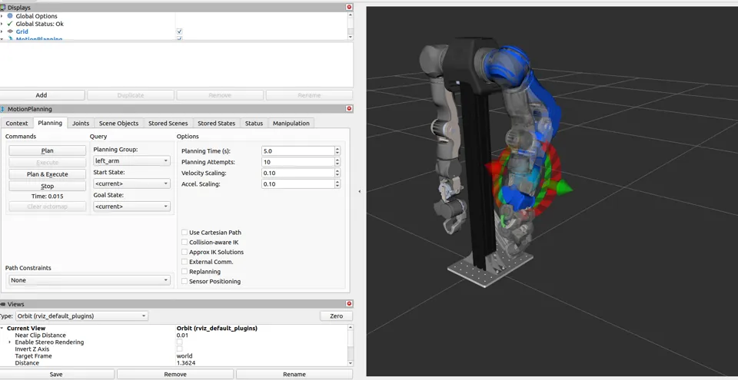Open the Planning Group dropdown
738x380 pixels.
click(x=131, y=161)
